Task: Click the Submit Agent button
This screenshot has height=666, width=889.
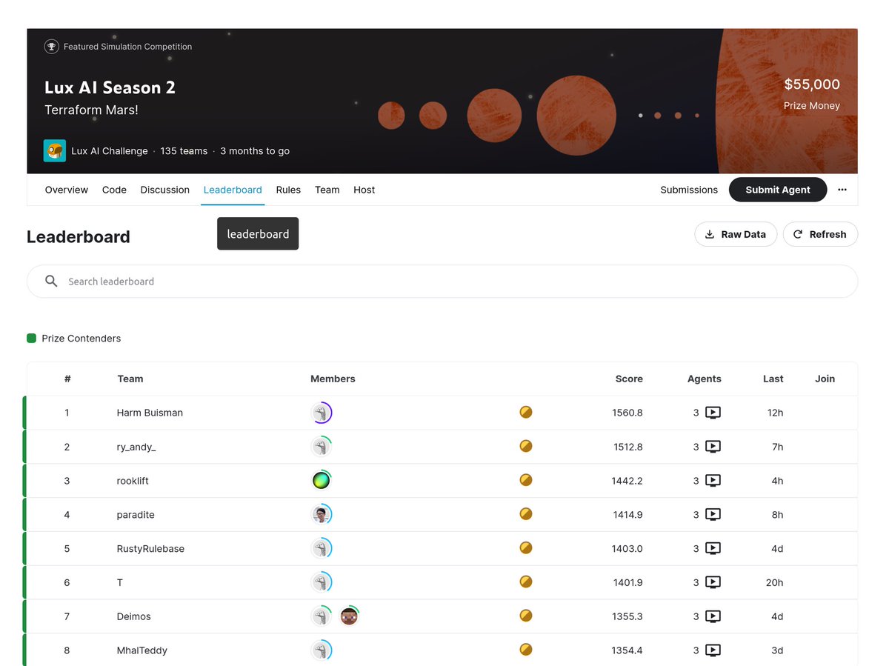Action: (778, 190)
